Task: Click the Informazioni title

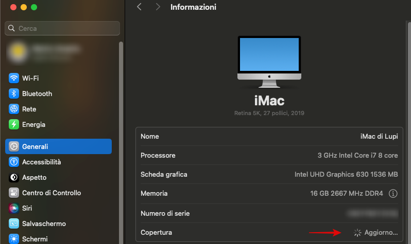Action: point(193,7)
